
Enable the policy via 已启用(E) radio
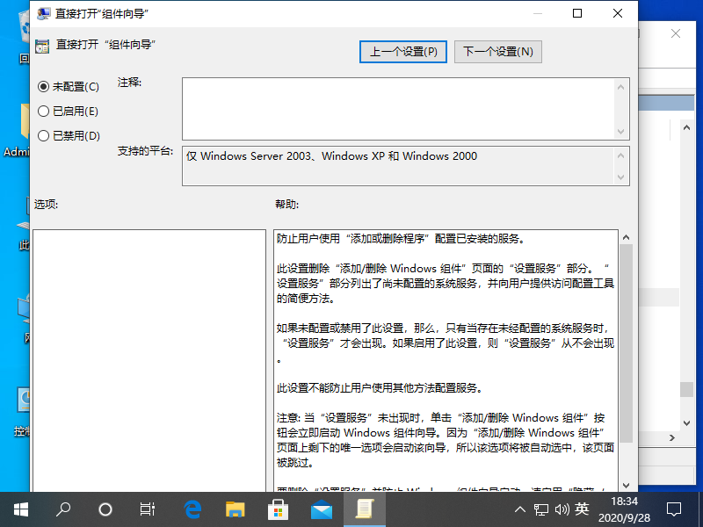(x=45, y=112)
